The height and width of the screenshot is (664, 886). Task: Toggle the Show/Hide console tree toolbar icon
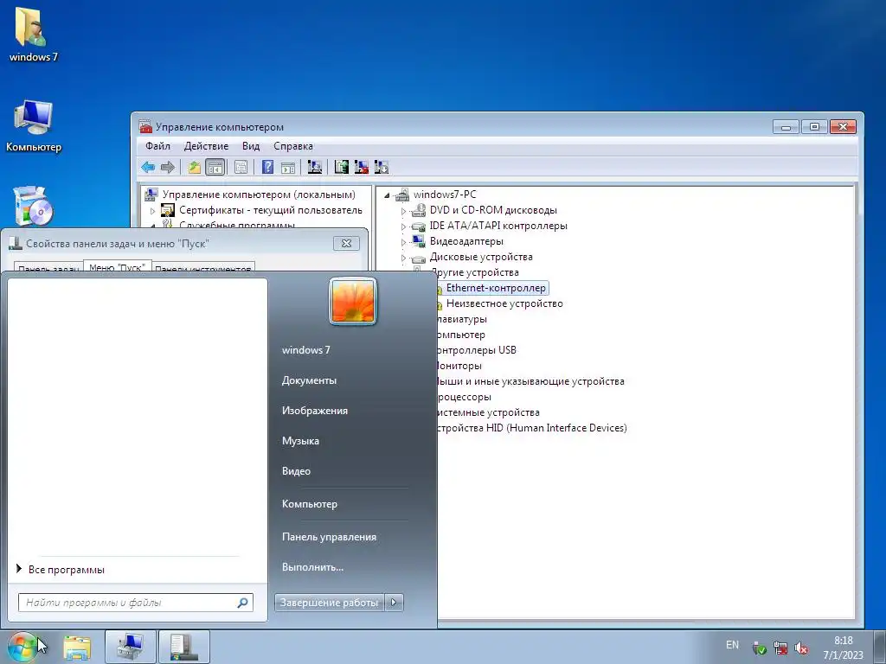point(215,167)
